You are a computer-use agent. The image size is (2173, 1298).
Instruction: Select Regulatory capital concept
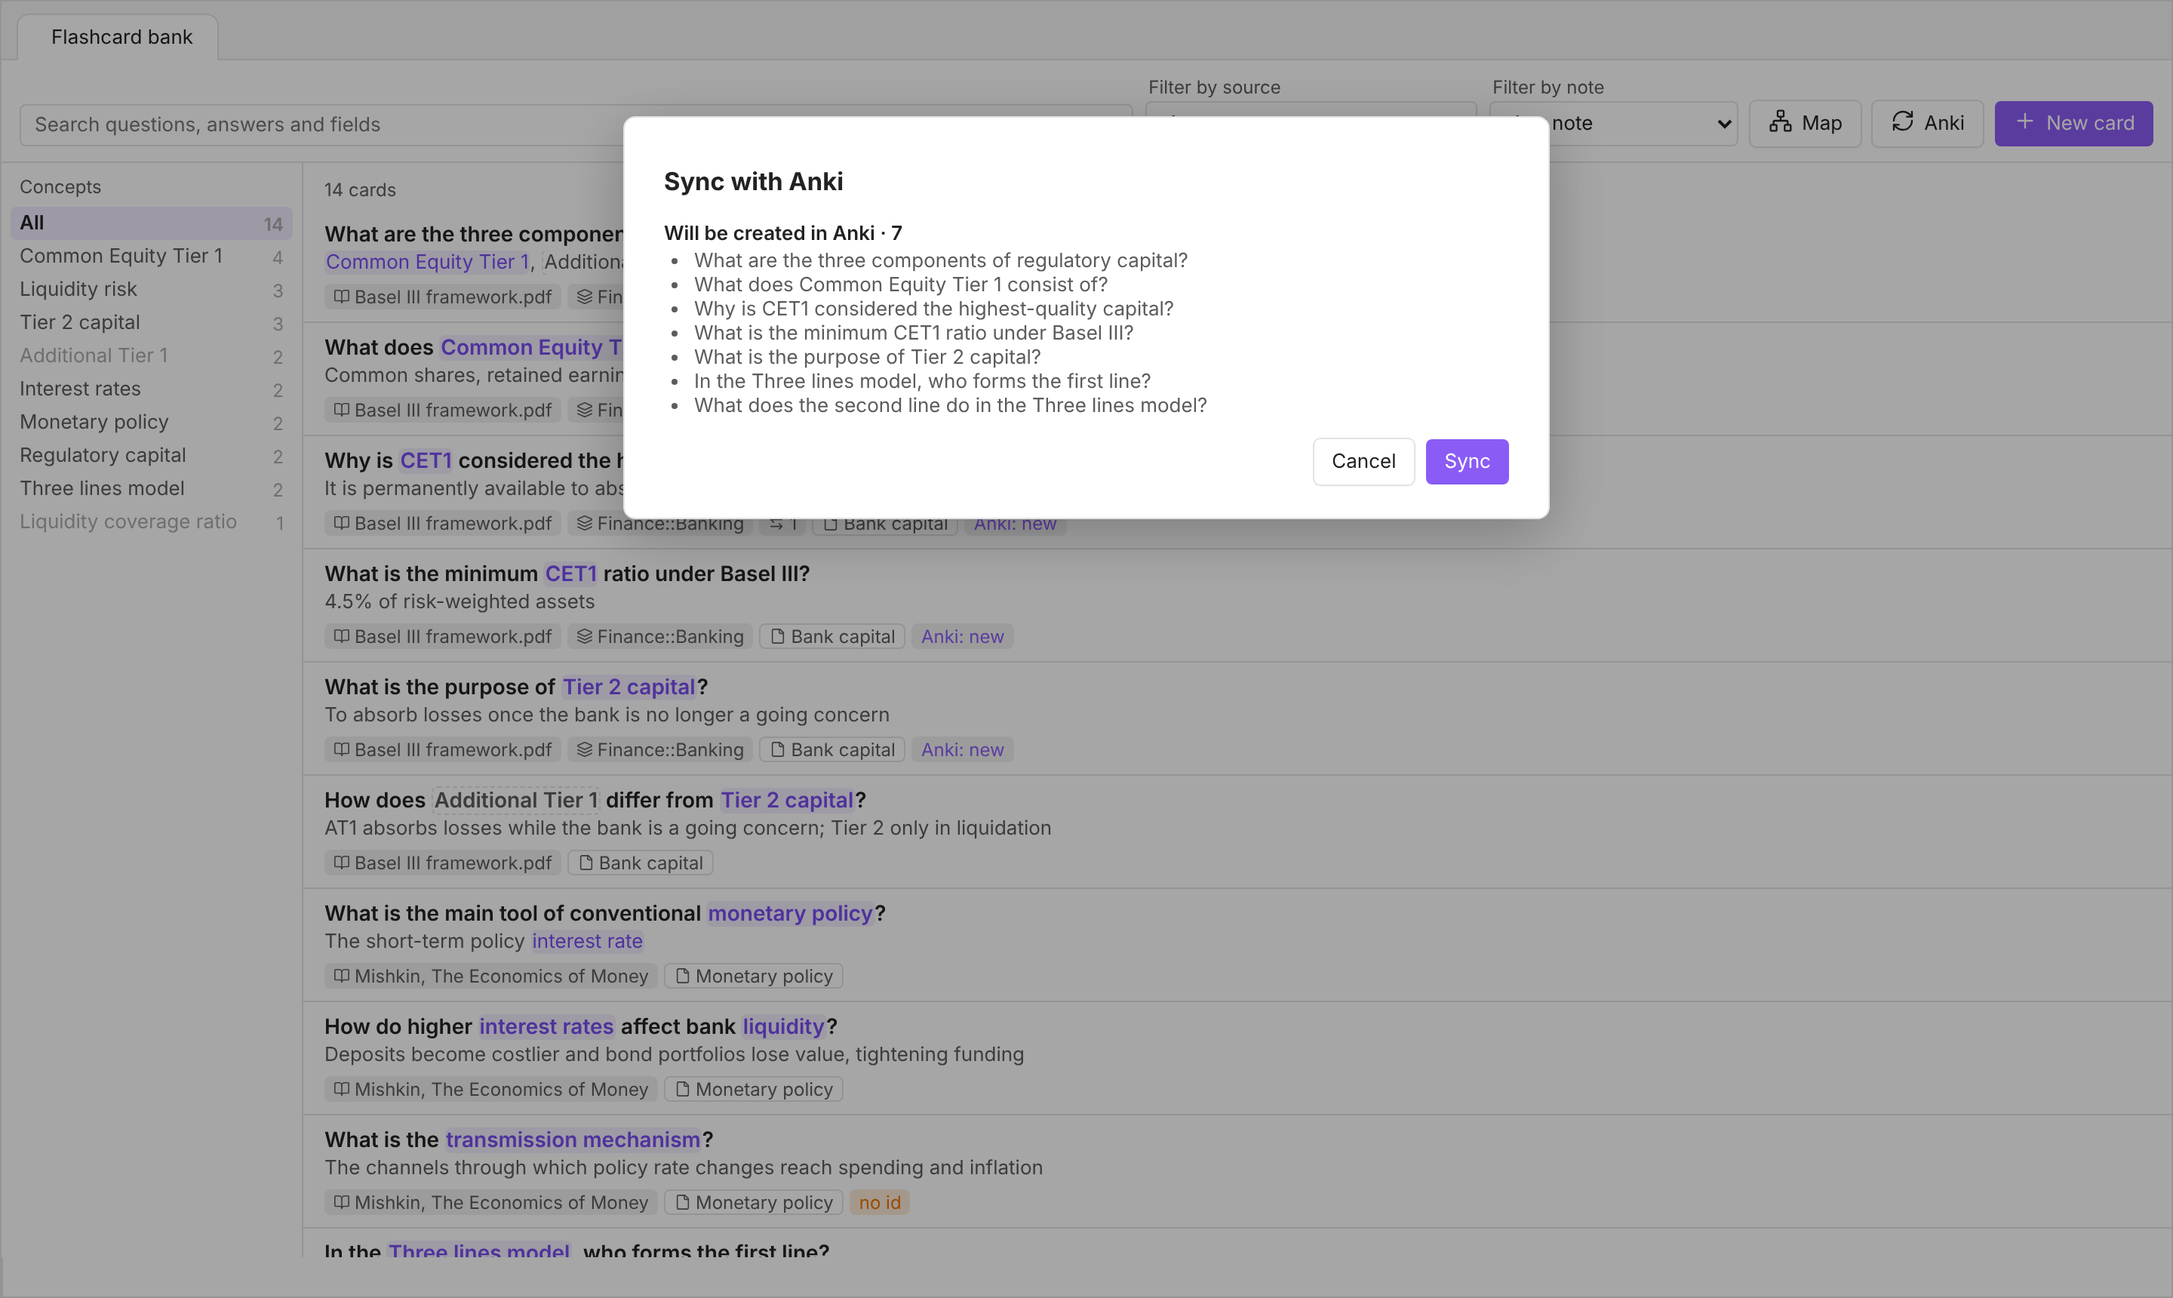coord(150,456)
